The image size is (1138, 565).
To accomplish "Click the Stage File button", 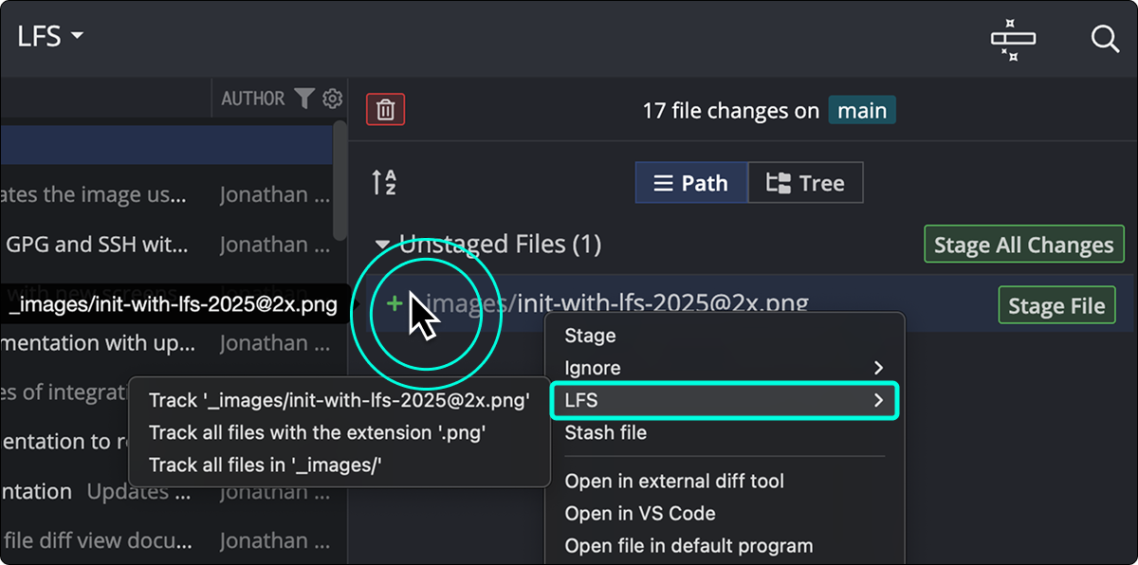I will [x=1055, y=304].
